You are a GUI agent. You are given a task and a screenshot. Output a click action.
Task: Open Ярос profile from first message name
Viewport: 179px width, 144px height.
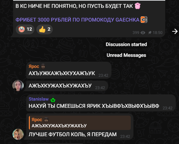click(34, 66)
